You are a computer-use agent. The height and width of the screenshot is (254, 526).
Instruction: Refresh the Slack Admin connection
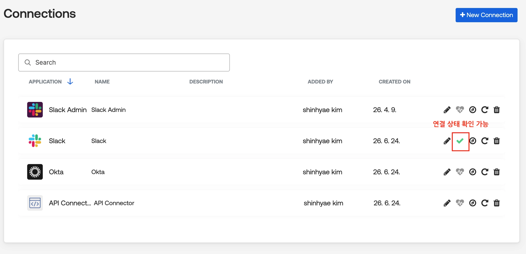pyautogui.click(x=485, y=110)
